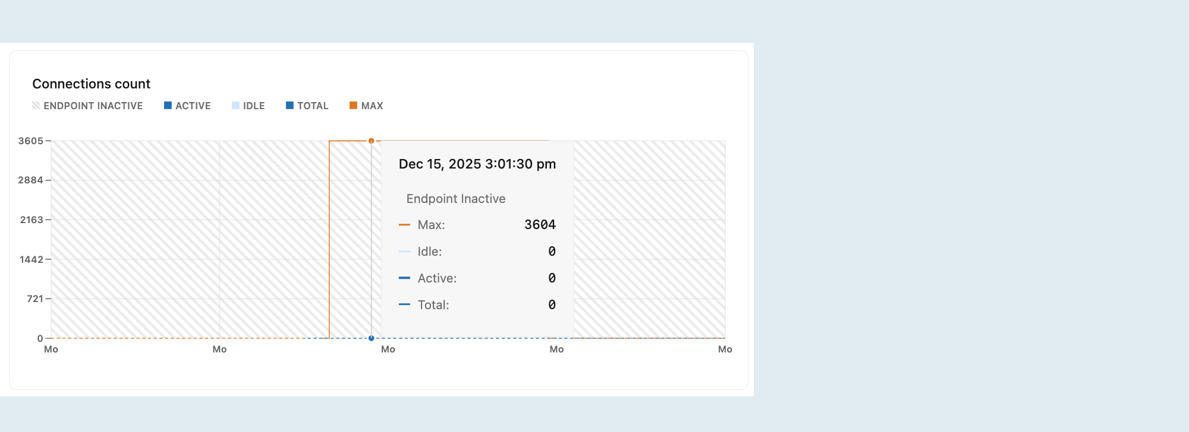
Task: Click the timestamp Dec 15, 2025 in tooltip
Action: coord(477,164)
